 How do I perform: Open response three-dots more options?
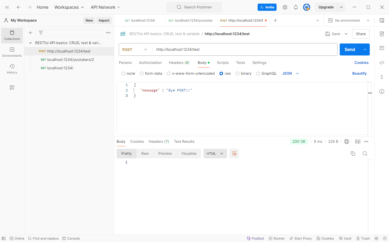point(366,142)
